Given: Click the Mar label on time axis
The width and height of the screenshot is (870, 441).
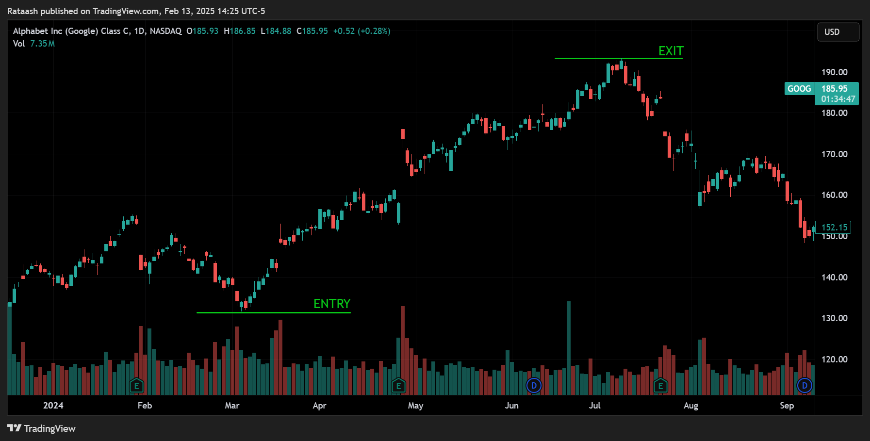Looking at the screenshot, I should 232,406.
